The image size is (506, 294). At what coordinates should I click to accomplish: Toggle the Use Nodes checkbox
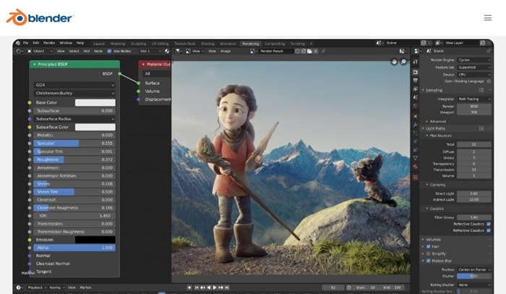tap(109, 51)
